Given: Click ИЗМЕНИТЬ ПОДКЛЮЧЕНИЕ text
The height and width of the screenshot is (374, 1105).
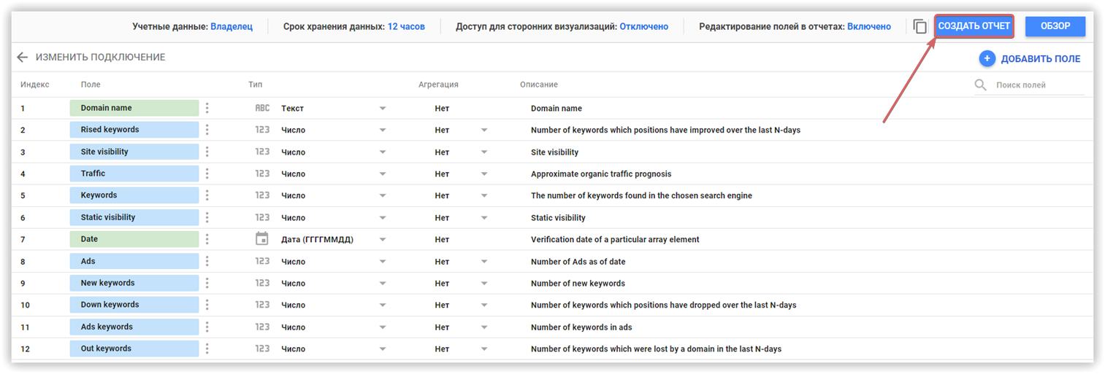Looking at the screenshot, I should [101, 57].
